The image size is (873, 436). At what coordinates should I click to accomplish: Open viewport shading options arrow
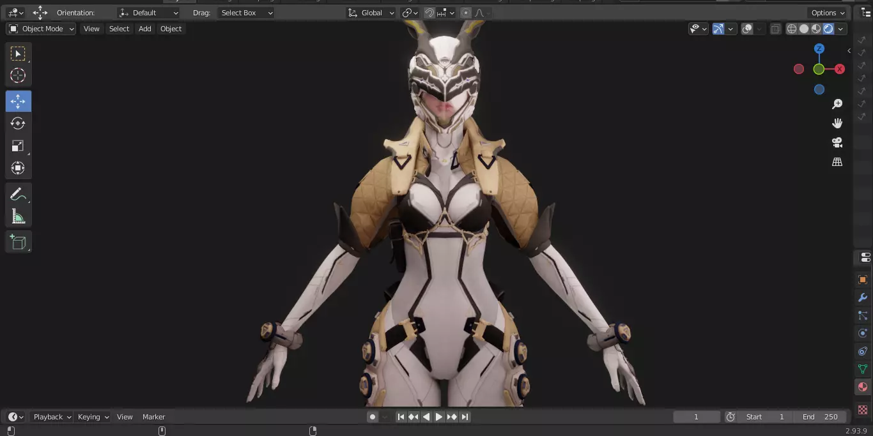click(841, 29)
